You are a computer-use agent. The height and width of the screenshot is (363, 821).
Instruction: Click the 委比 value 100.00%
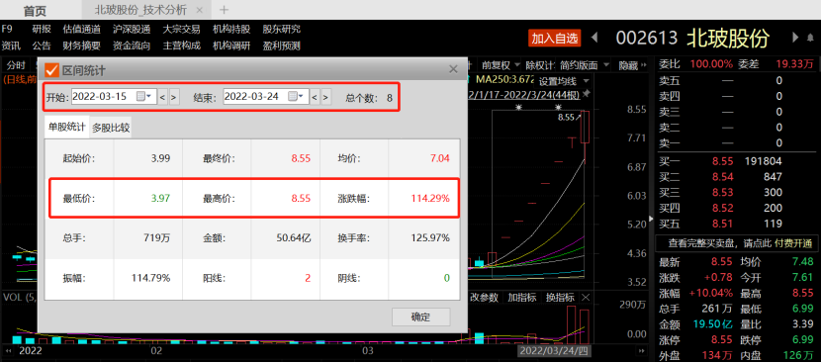711,64
